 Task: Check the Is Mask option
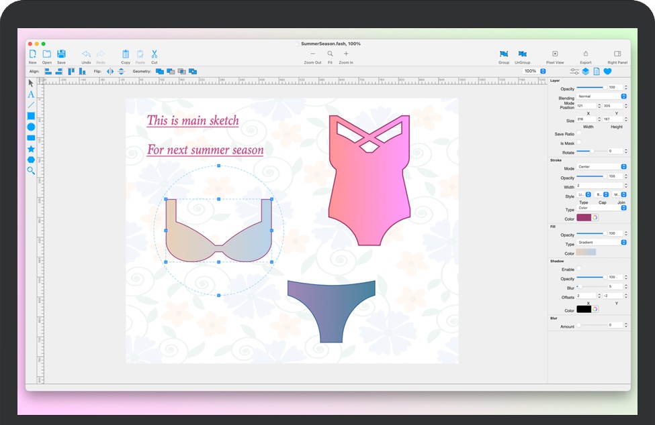click(579, 142)
